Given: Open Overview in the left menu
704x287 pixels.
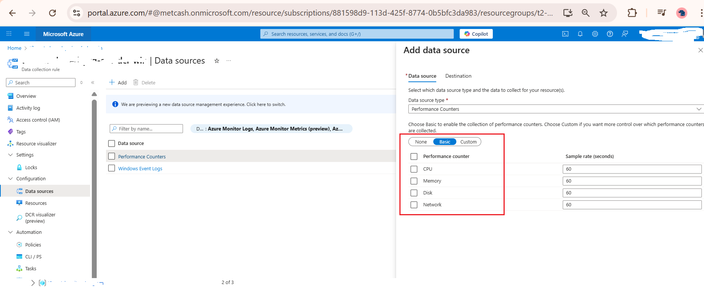Looking at the screenshot, I should tap(26, 96).
